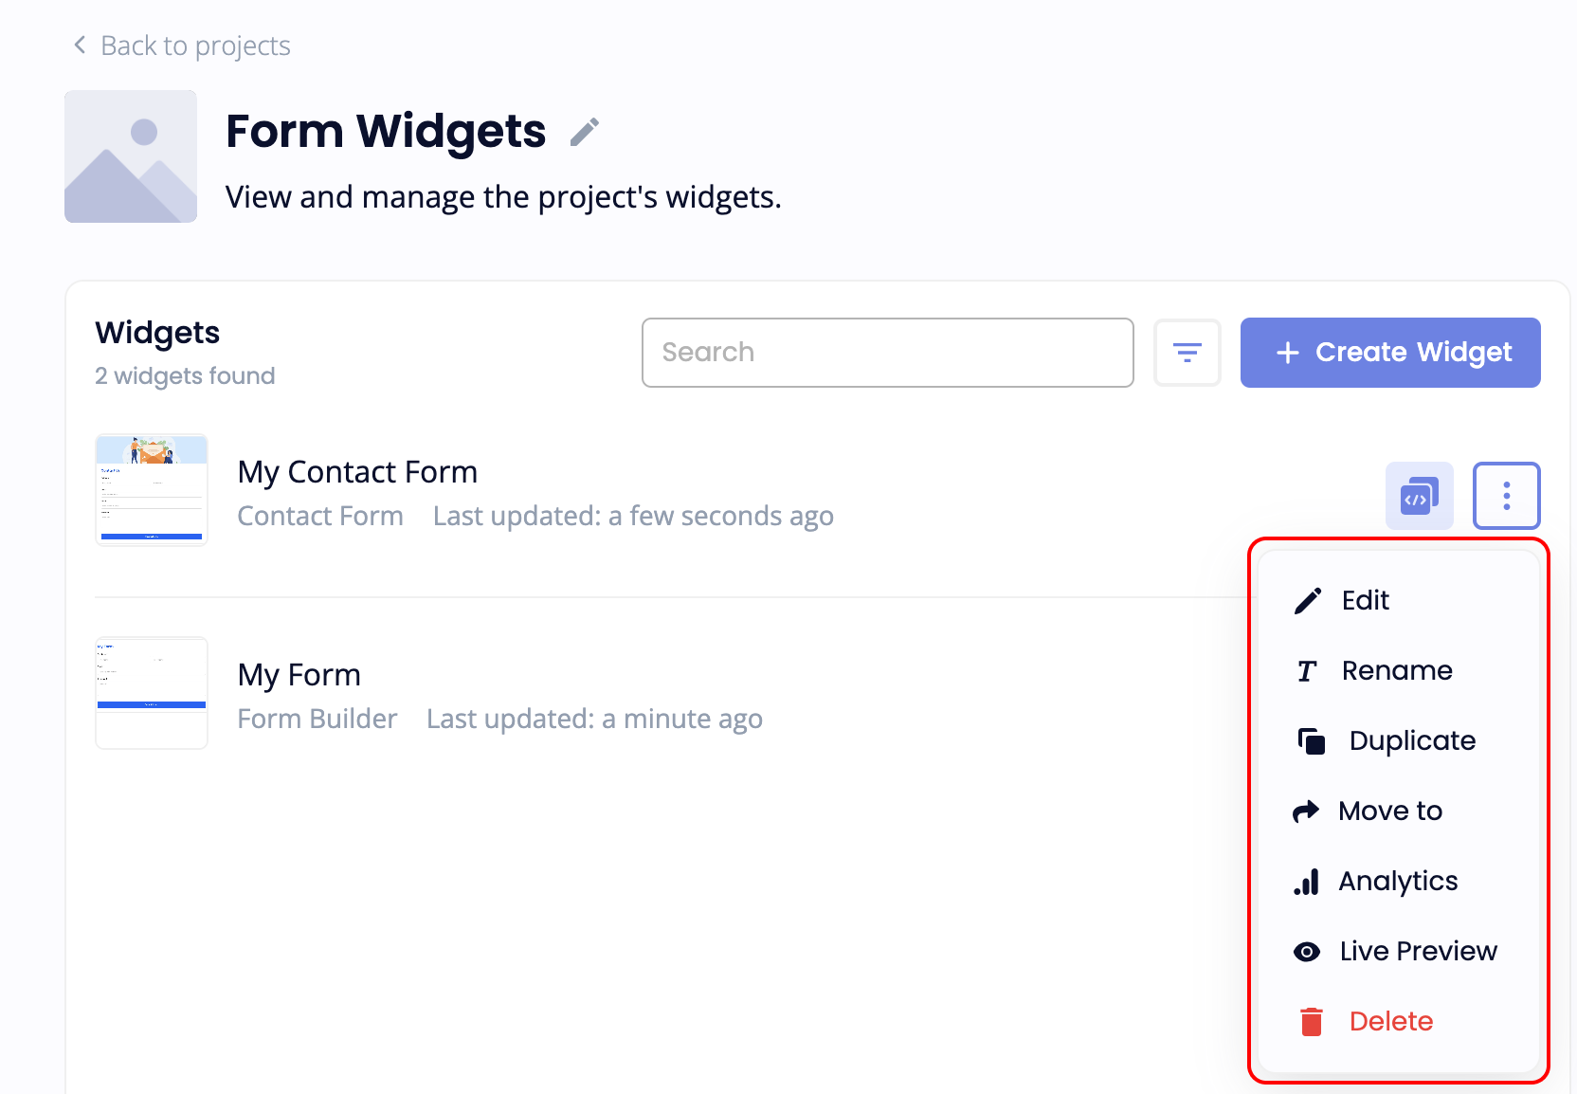Click the T icon beside Rename

point(1307,670)
